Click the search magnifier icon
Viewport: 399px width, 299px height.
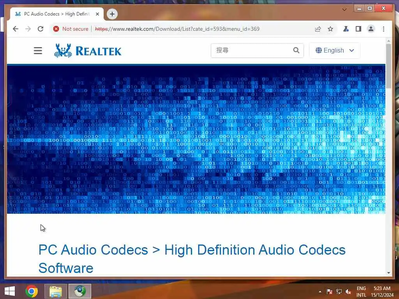pyautogui.click(x=296, y=50)
